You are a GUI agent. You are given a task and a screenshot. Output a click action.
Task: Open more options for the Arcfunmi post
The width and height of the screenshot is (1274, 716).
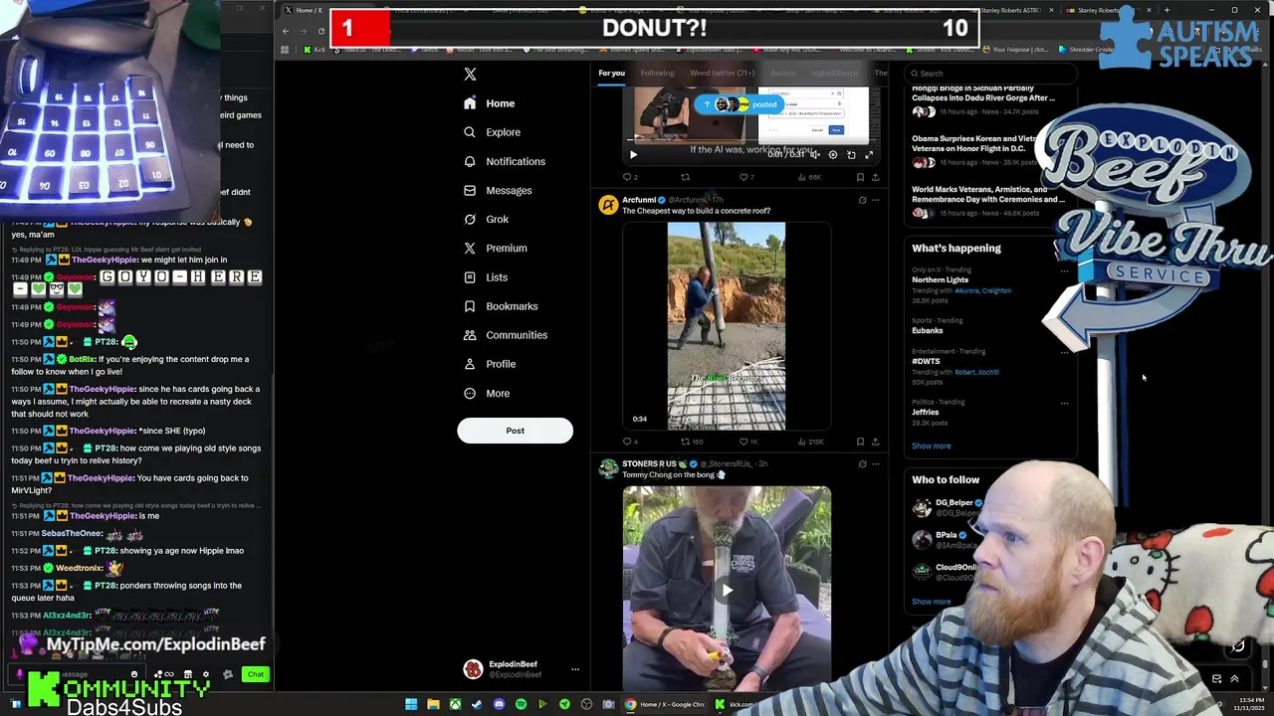[876, 200]
